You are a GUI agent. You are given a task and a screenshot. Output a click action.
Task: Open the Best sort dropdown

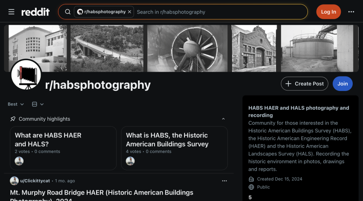point(16,104)
